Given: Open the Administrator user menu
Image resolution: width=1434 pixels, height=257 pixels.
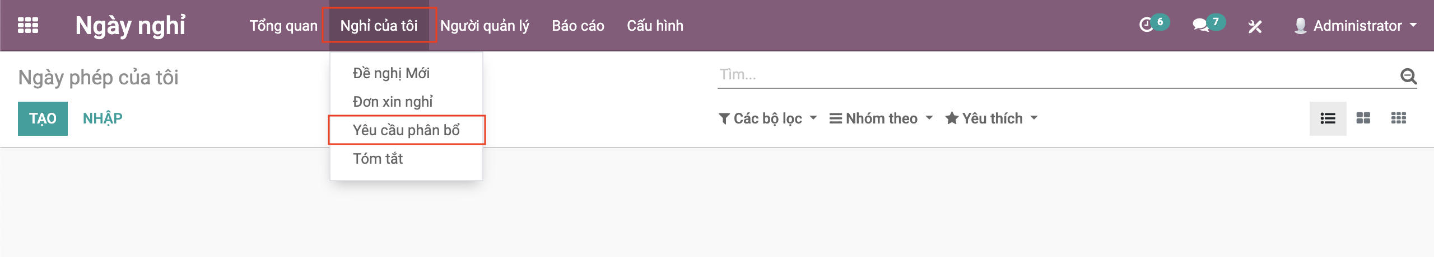Looking at the screenshot, I should [1356, 26].
